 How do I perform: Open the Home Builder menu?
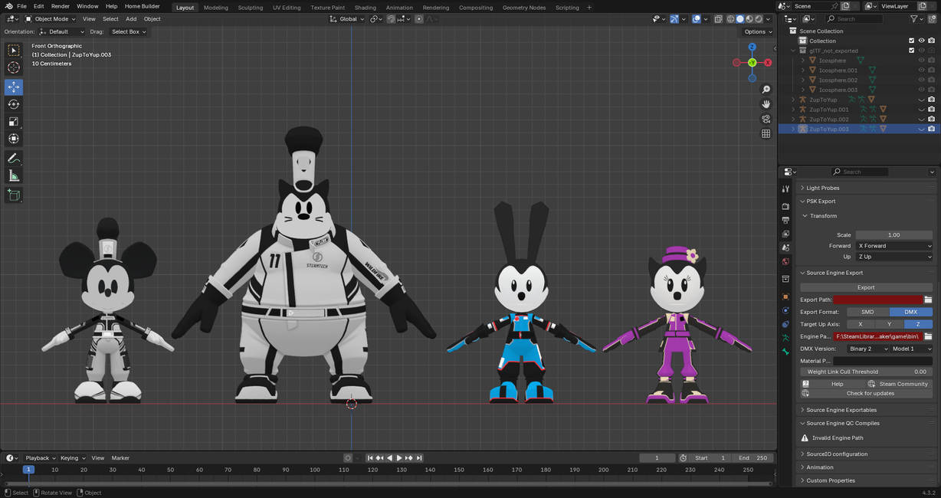[143, 6]
